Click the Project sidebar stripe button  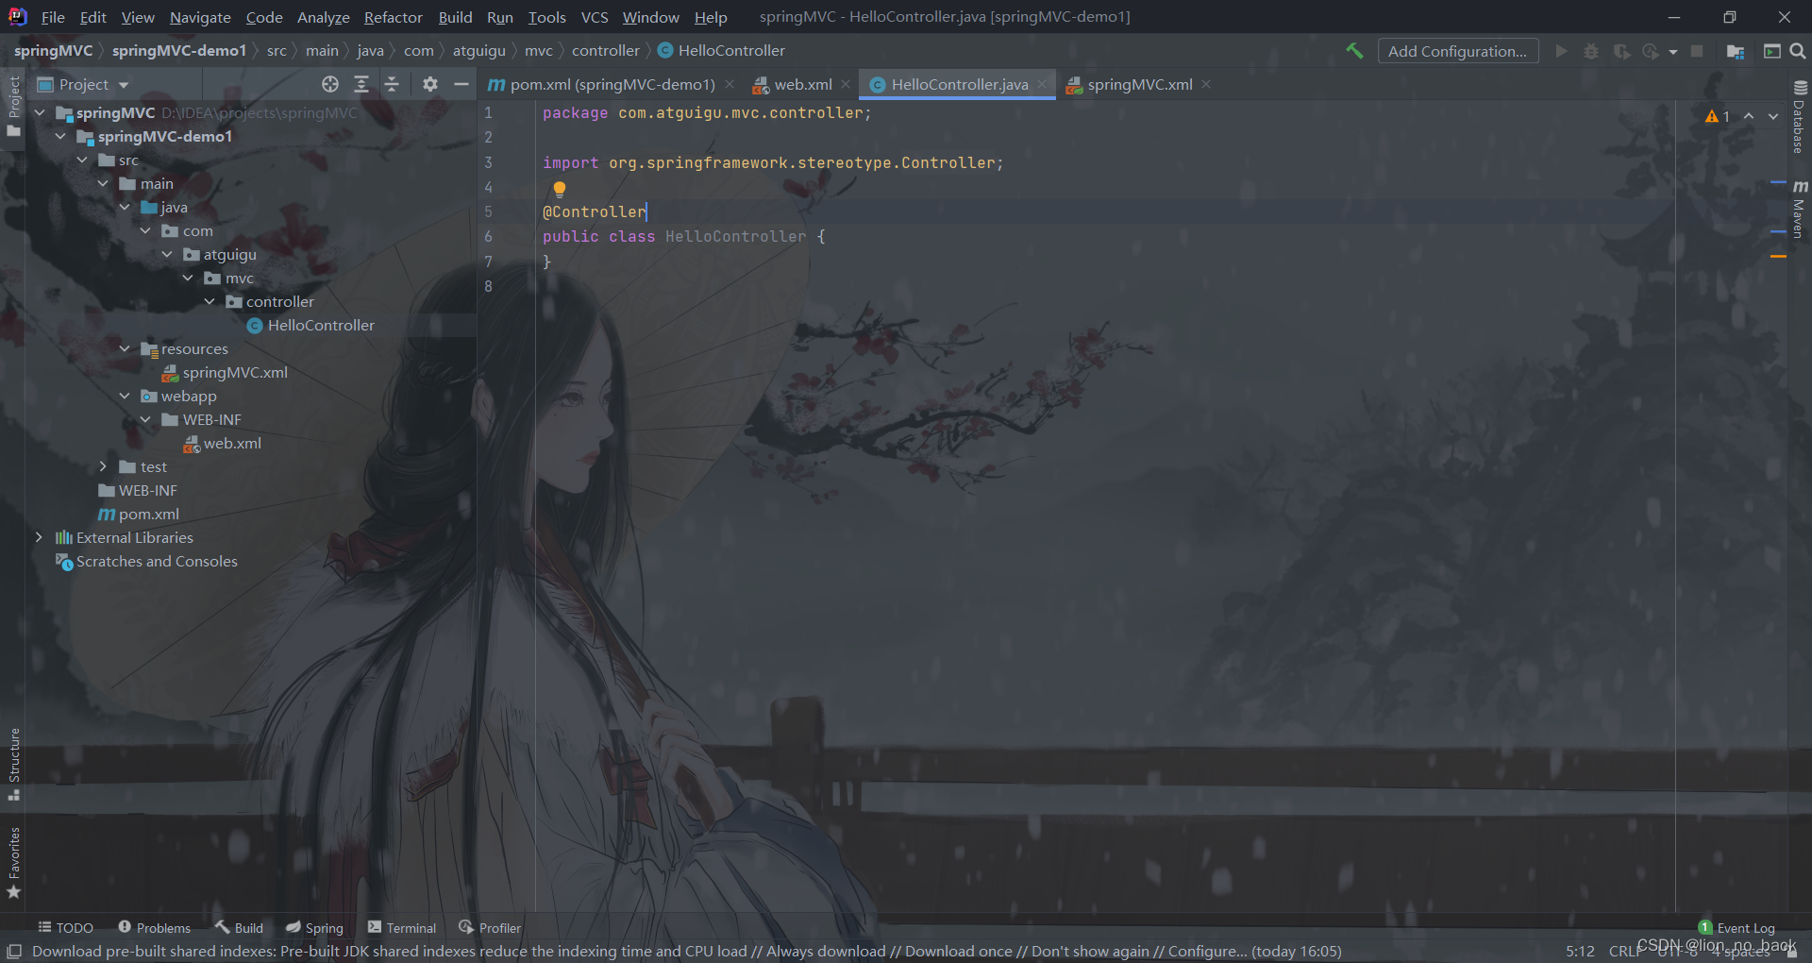coord(14,106)
